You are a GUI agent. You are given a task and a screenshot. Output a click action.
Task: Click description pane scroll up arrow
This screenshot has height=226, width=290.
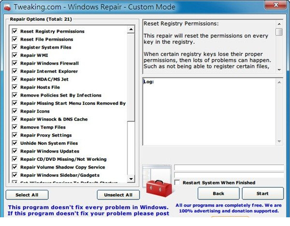pyautogui.click(x=279, y=24)
